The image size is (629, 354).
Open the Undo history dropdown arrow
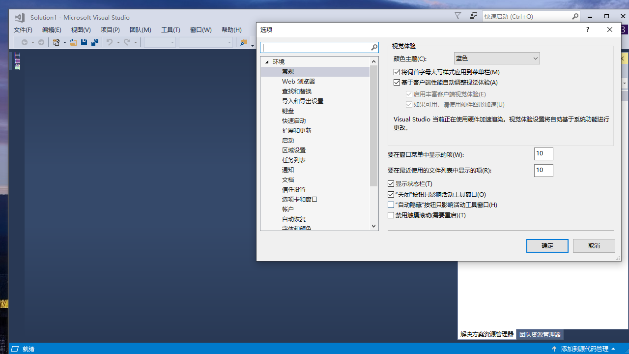(x=118, y=42)
